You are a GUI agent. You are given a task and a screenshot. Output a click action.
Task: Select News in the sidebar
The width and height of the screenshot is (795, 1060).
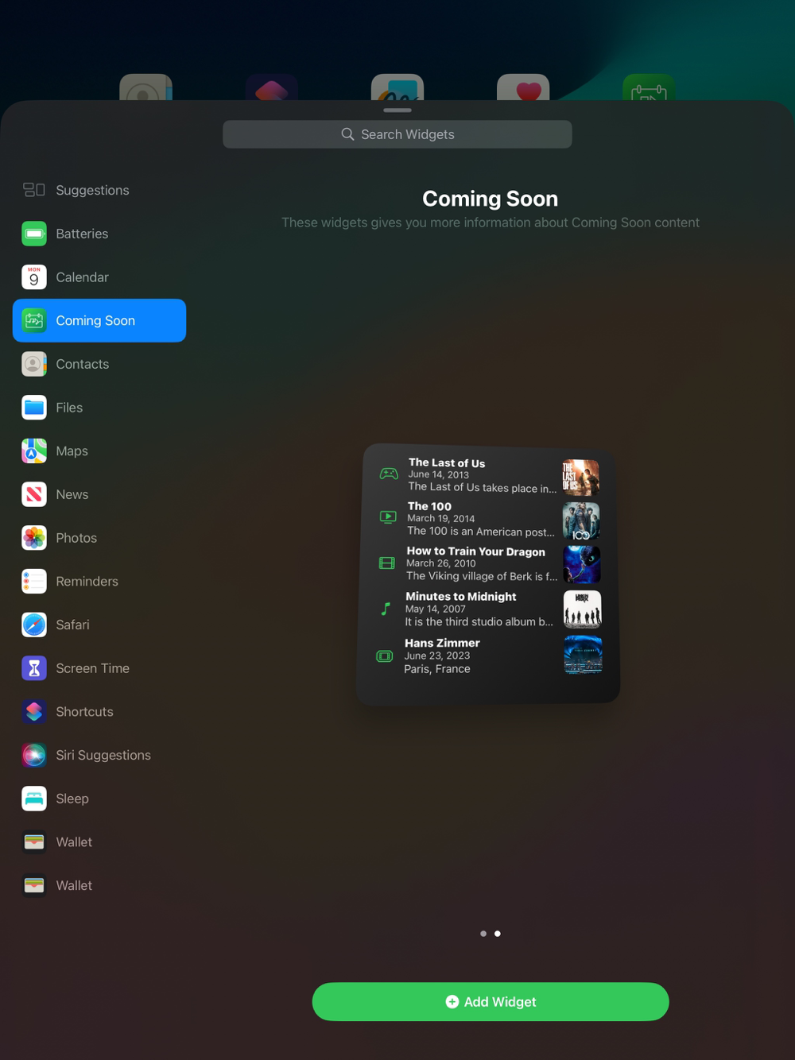coord(72,494)
